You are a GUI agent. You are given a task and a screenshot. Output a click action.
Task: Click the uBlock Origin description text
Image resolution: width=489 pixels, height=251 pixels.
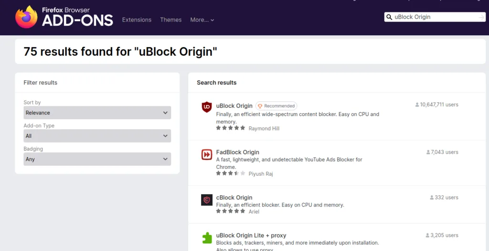[298, 118]
